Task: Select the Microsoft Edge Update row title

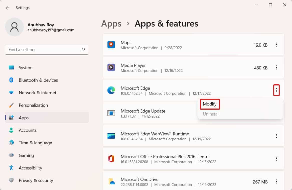Action: [x=143, y=111]
